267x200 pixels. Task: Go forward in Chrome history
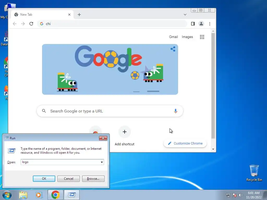pyautogui.click(x=23, y=24)
